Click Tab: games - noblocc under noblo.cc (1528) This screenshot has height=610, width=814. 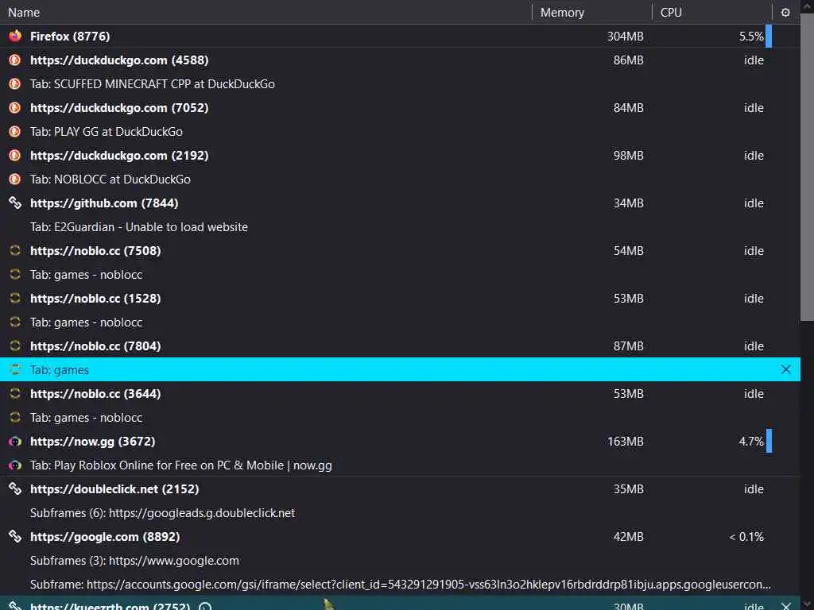tap(401, 322)
